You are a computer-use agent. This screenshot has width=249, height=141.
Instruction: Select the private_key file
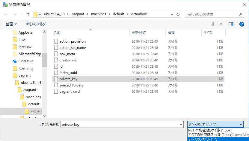pos(138,79)
